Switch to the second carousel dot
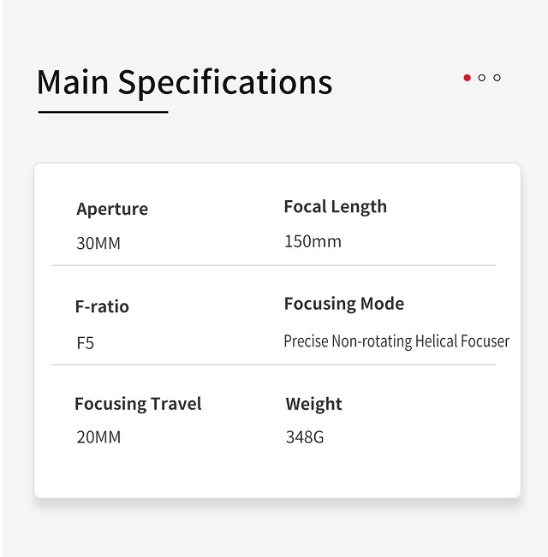 [482, 78]
